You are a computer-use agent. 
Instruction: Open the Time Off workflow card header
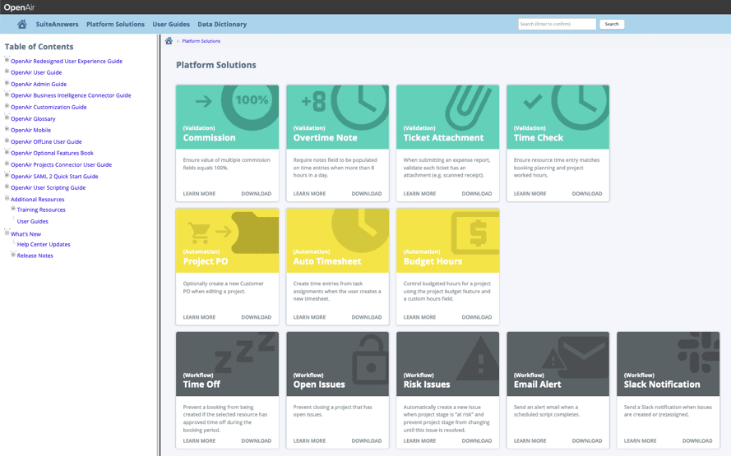coord(228,364)
